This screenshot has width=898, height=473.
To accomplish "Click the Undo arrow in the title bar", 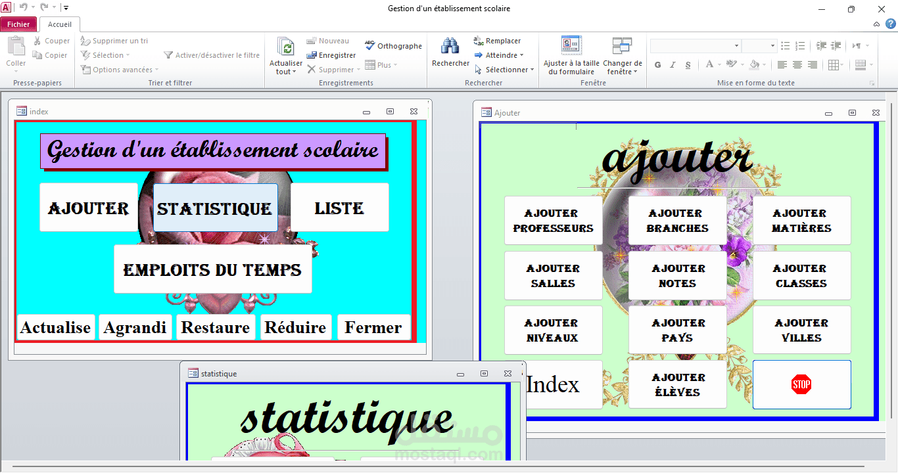I will pyautogui.click(x=23, y=8).
